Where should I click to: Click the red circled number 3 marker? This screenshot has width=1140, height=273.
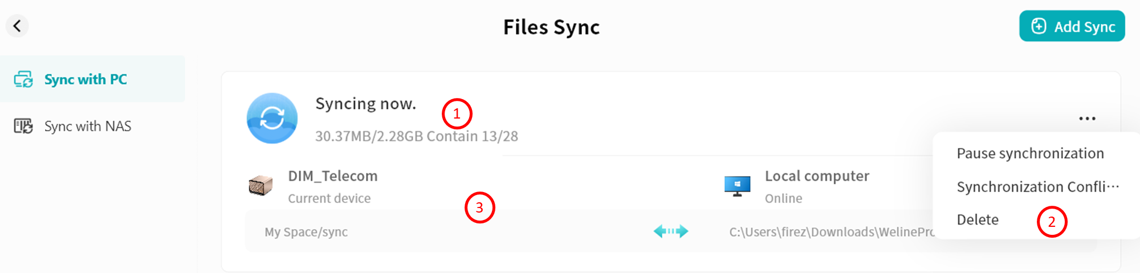(x=479, y=208)
